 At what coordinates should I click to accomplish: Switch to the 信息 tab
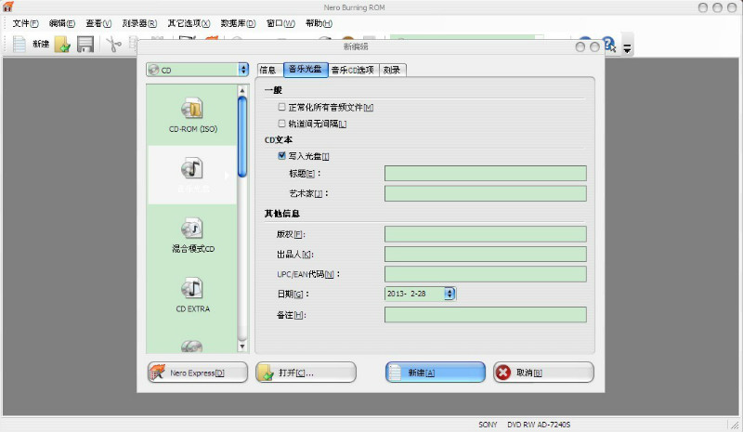[270, 71]
